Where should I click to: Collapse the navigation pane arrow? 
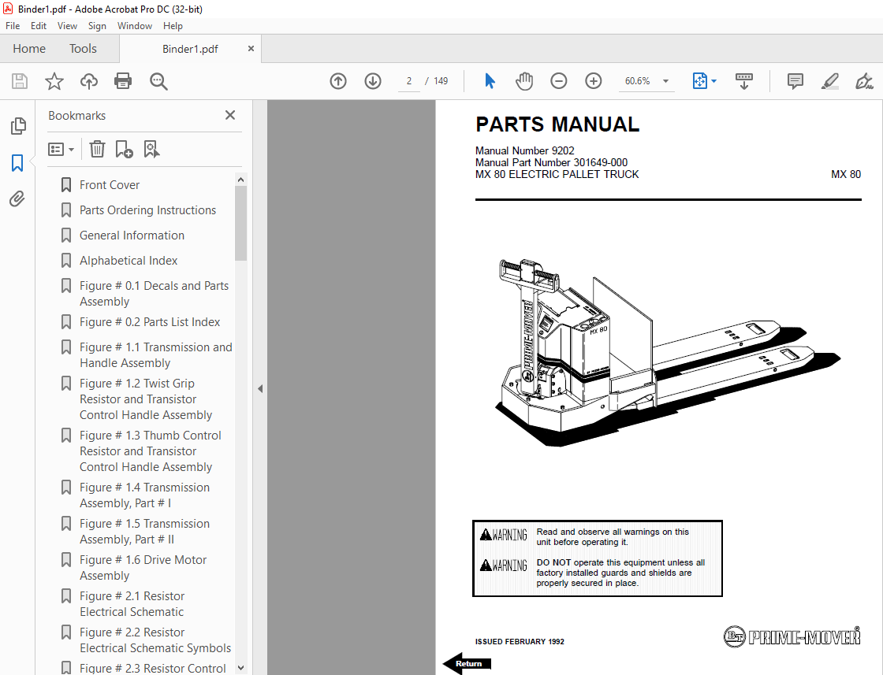coord(260,388)
